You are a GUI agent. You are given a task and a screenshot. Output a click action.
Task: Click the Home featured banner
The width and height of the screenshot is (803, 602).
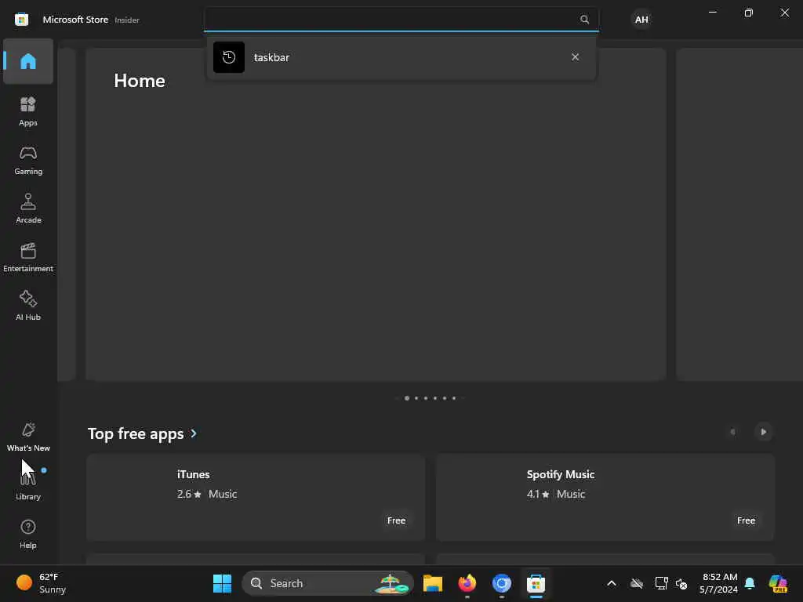376,215
